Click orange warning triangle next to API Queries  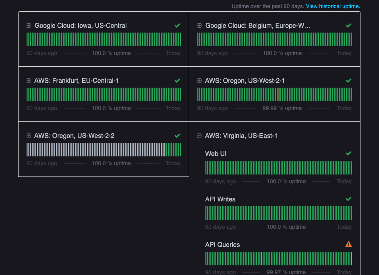[348, 244]
